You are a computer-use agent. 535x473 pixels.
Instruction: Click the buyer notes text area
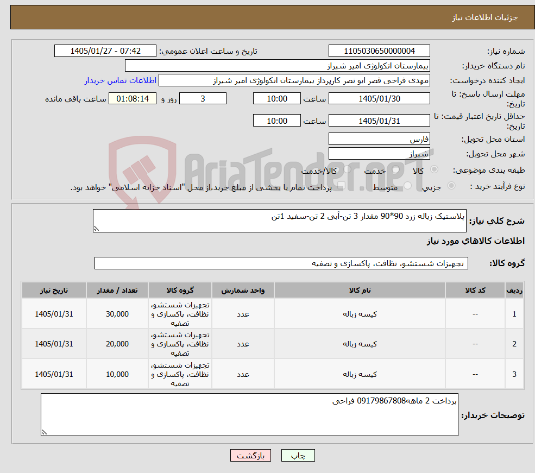click(x=249, y=415)
